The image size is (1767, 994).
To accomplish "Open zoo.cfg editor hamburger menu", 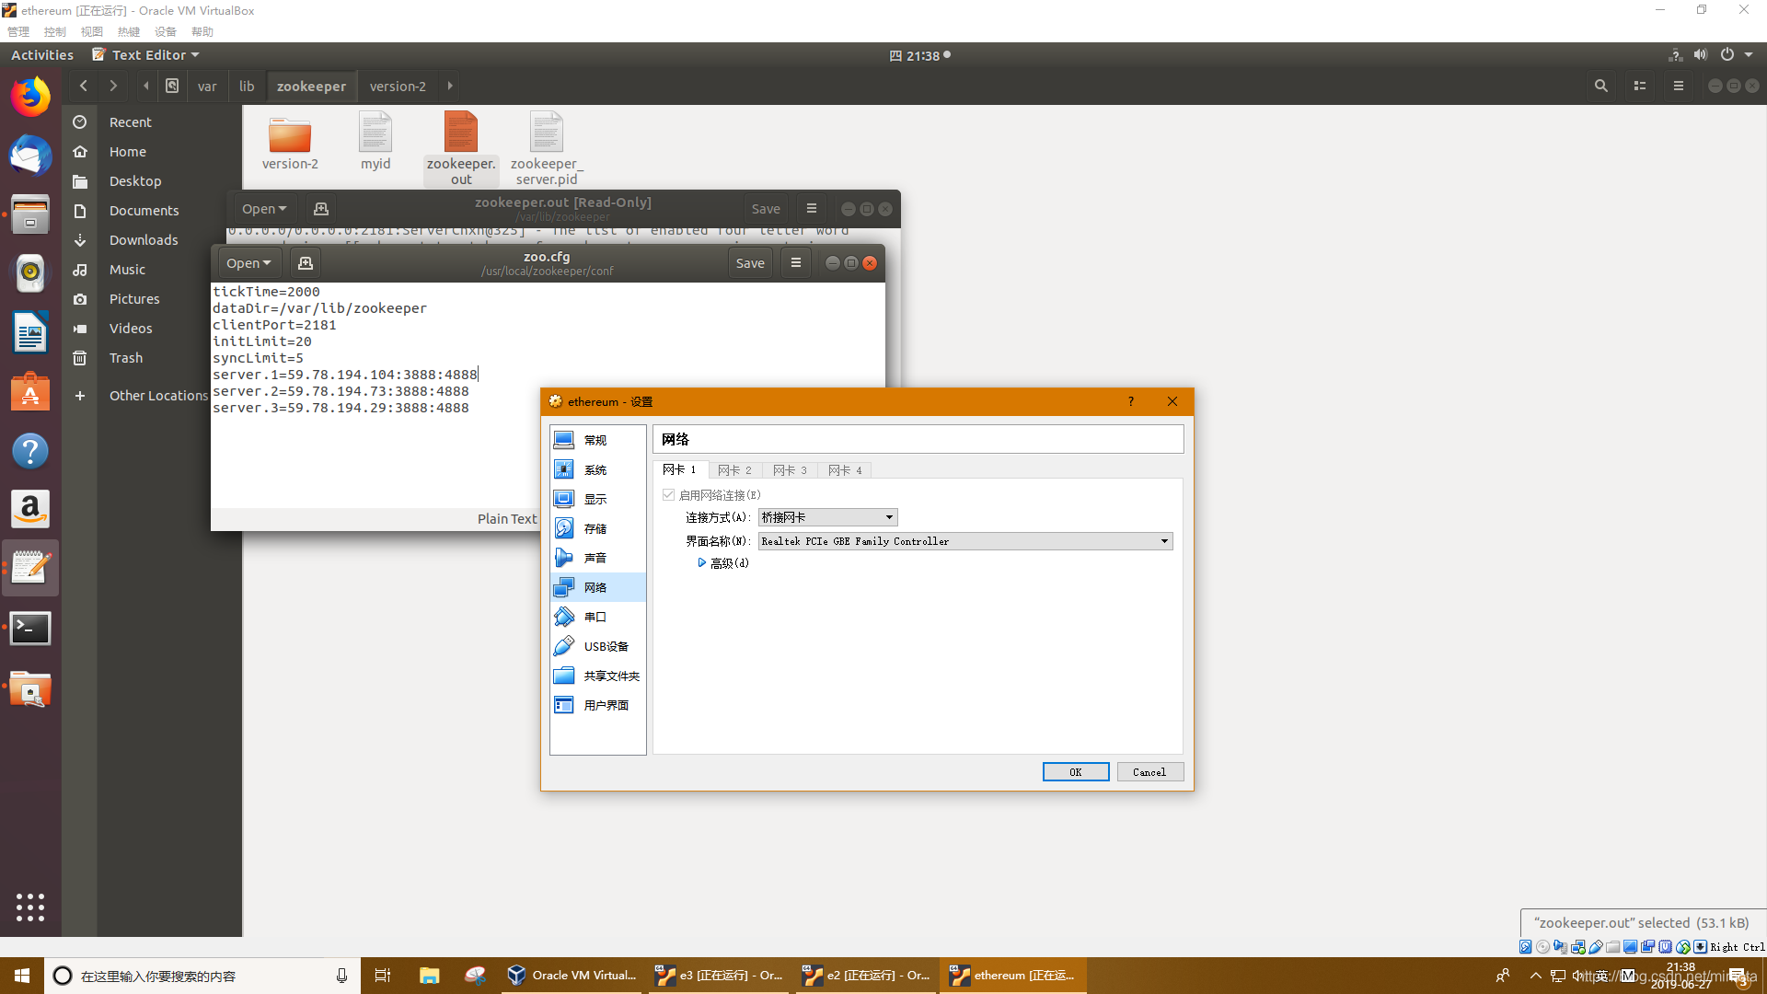I will 796,263.
